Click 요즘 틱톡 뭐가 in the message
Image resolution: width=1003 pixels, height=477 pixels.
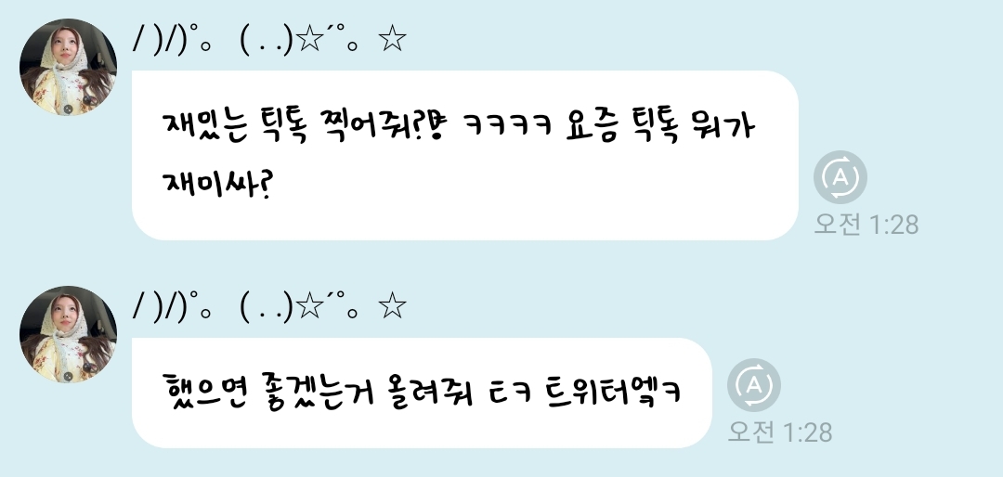tap(659, 126)
